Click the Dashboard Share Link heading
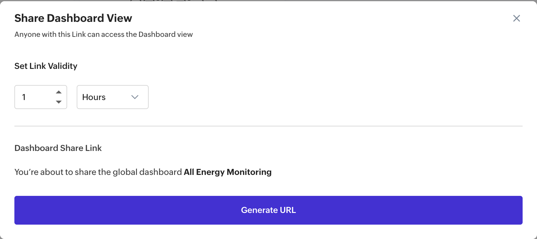This screenshot has width=537, height=239. click(x=58, y=148)
